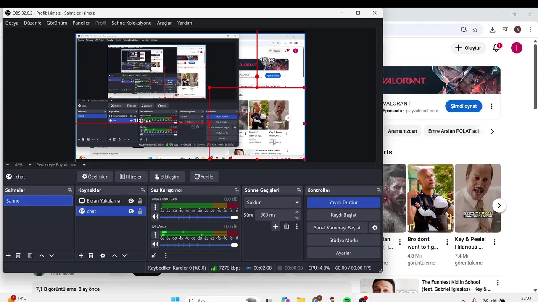538x302 pixels.
Task: Open YouTube notifications bell in browser
Action: click(496, 48)
